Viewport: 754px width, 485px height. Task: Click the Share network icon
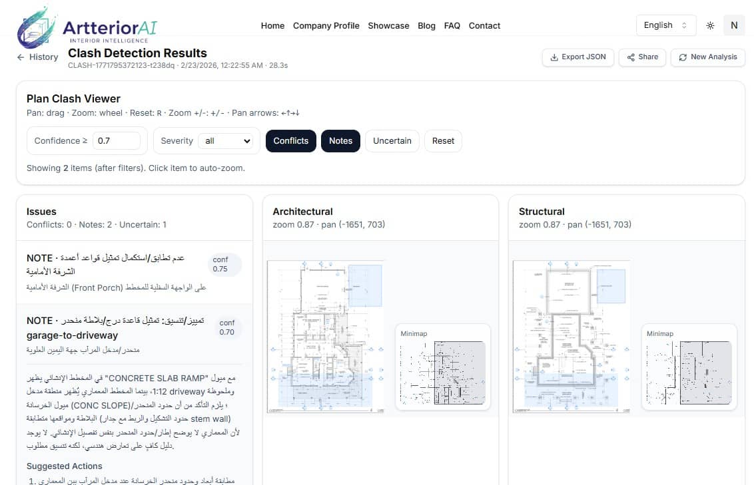click(x=630, y=57)
